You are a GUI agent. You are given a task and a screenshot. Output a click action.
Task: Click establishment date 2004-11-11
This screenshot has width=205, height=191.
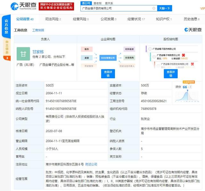coord(54,93)
